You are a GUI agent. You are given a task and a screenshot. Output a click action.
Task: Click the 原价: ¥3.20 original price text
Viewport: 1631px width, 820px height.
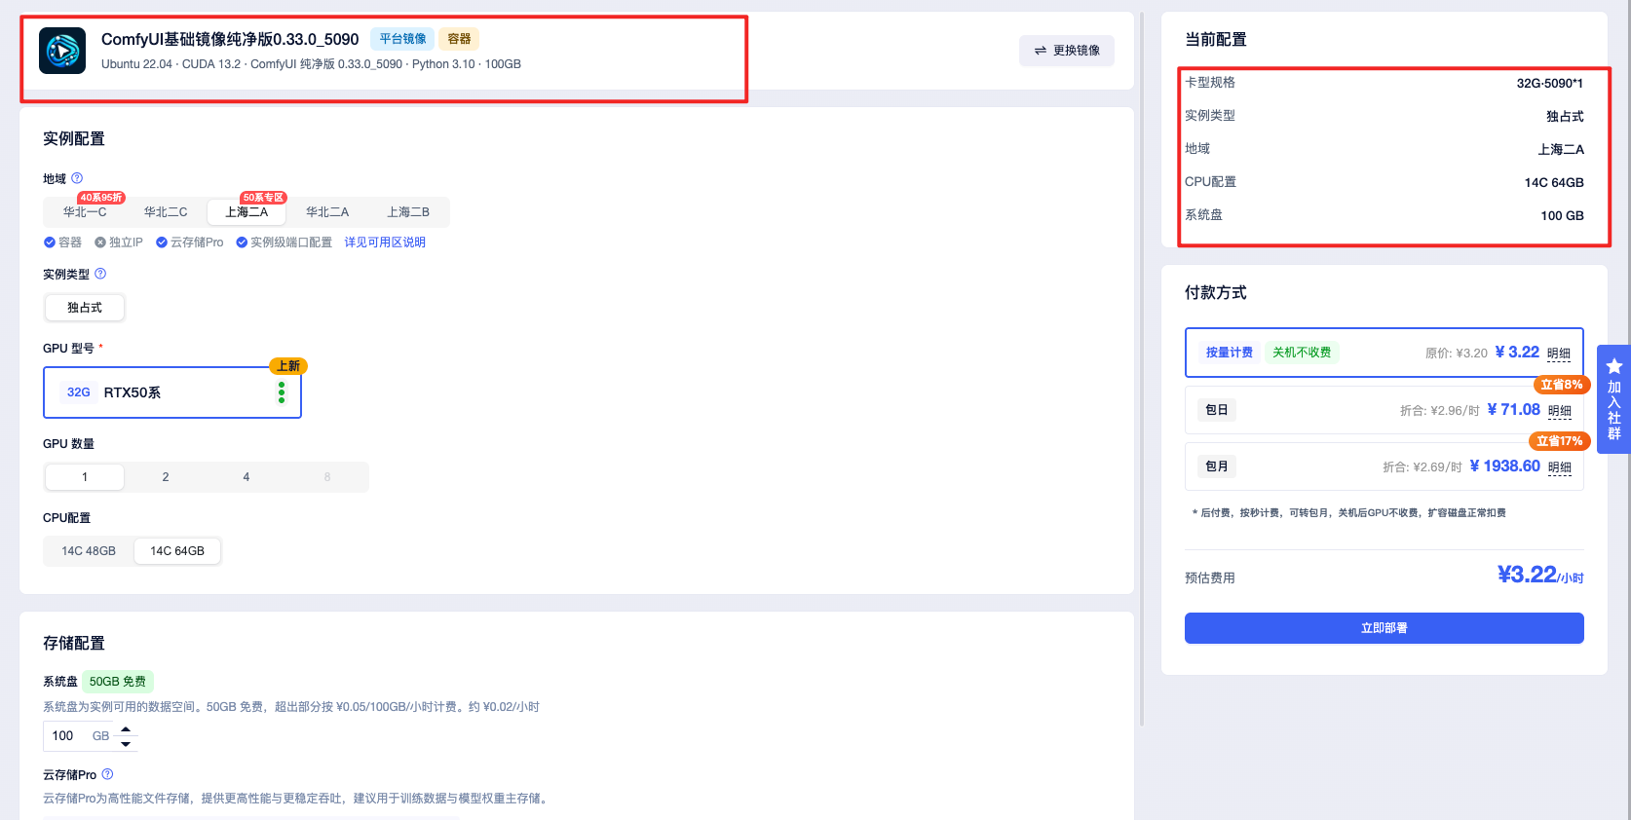coord(1457,354)
